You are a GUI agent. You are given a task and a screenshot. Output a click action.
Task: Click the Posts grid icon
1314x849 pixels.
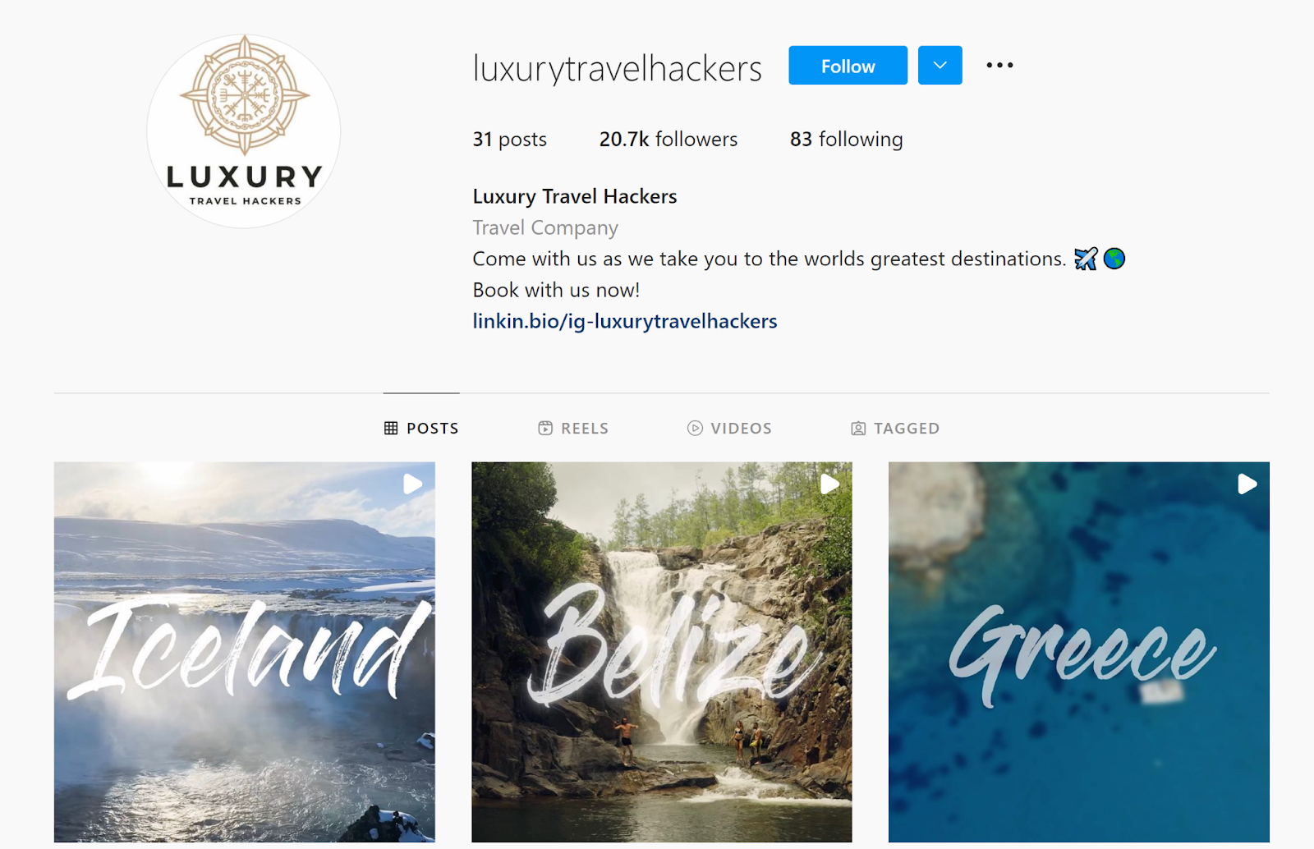[x=391, y=428]
